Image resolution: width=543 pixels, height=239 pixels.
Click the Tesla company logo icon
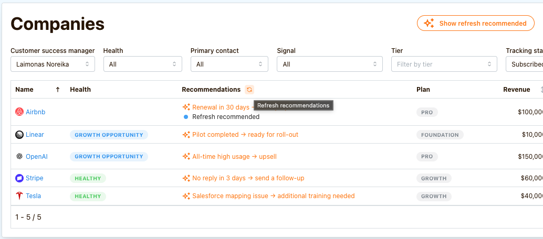pos(19,196)
